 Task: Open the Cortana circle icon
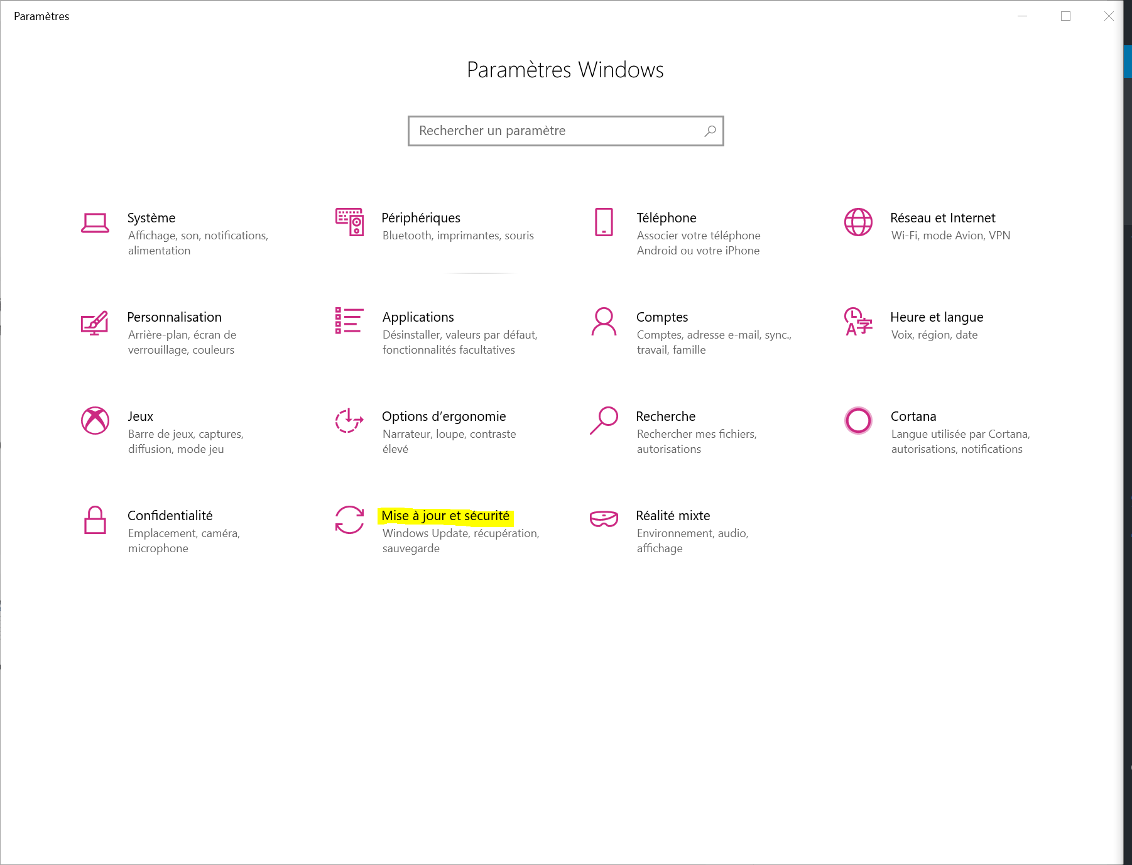point(858,420)
